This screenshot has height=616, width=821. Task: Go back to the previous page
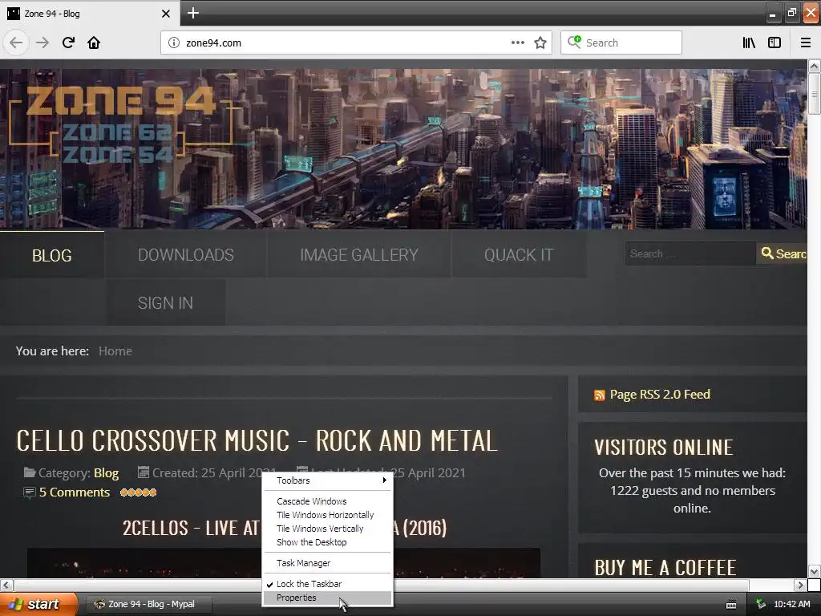click(16, 43)
